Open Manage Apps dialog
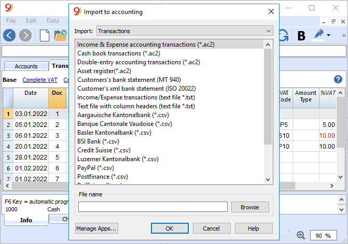This screenshot has width=348, height=244. (96, 228)
